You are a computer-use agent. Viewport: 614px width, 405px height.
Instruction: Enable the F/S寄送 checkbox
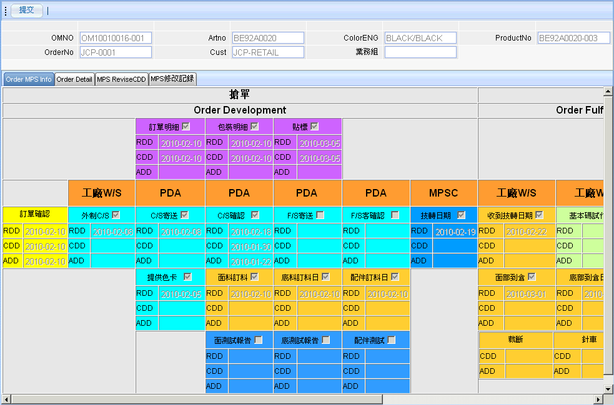click(320, 215)
